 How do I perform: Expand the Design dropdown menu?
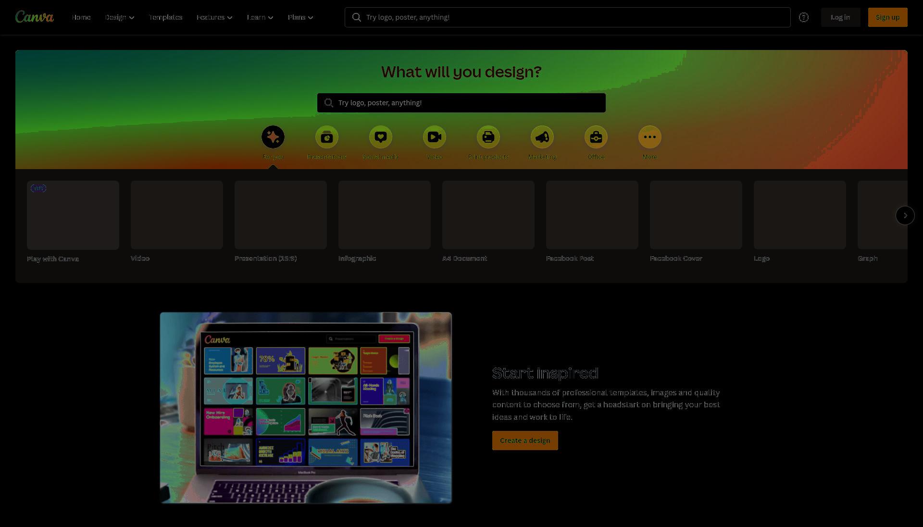120,17
